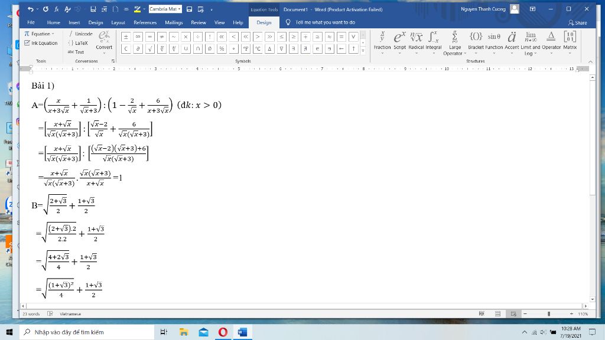Insert the union symbol

tap(186, 48)
